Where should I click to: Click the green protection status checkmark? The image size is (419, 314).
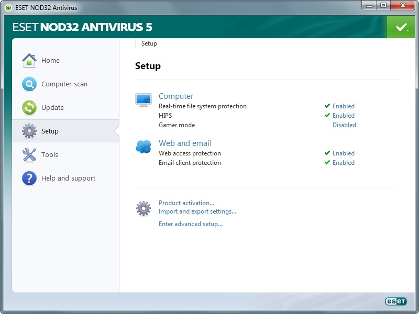tap(401, 27)
